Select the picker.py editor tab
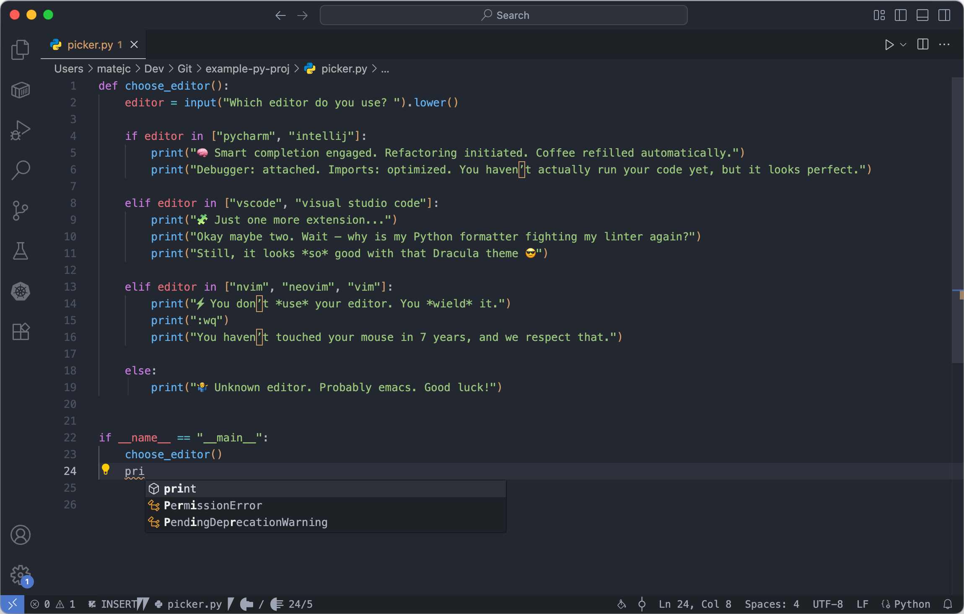Screen dimensions: 964x614 (90, 45)
